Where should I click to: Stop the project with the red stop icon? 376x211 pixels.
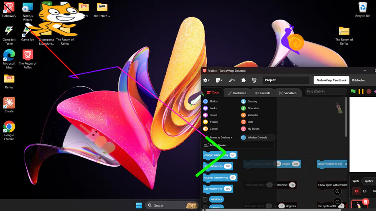tap(369, 91)
